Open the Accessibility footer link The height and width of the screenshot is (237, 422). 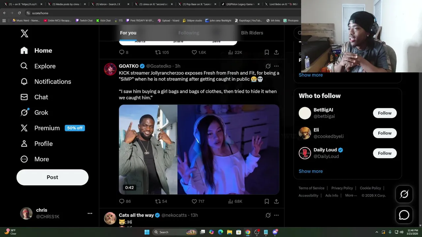(308, 195)
